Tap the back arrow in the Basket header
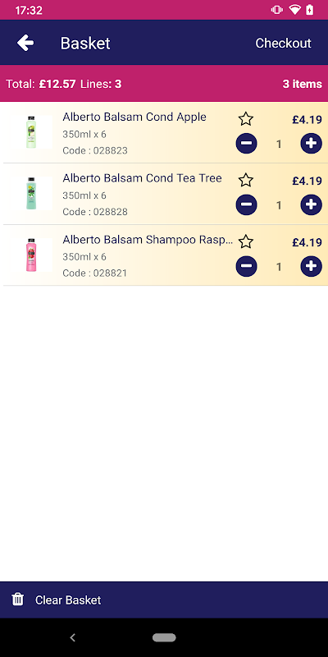The image size is (328, 657). coord(25,43)
